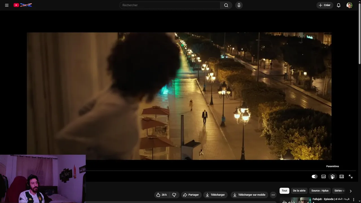Click the Télécharger button
This screenshot has height=203, width=361.
click(x=215, y=195)
